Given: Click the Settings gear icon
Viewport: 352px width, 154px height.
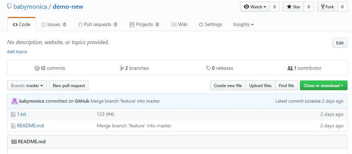Looking at the screenshot, I should [x=201, y=24].
